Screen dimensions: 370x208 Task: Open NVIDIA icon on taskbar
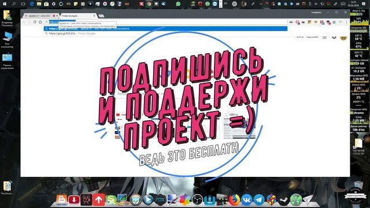tap(193, 4)
